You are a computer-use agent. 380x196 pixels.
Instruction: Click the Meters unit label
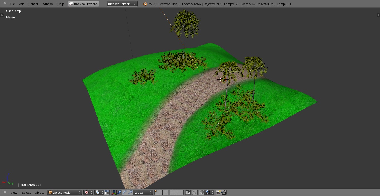point(11,17)
